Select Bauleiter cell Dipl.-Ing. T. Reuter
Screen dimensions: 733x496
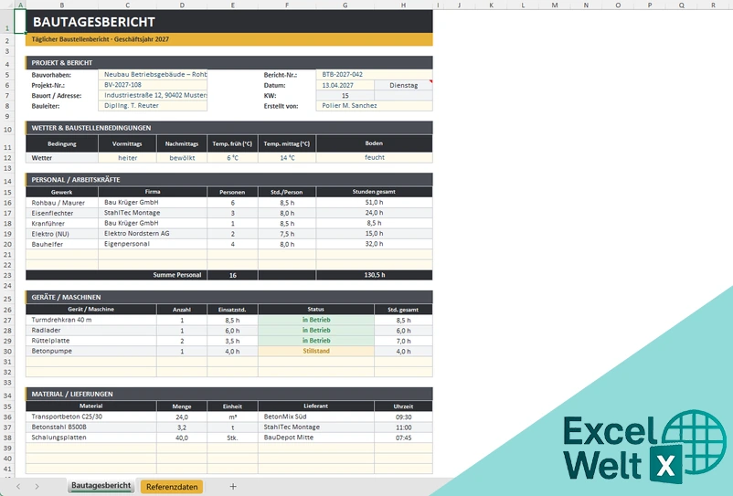pyautogui.click(x=153, y=106)
